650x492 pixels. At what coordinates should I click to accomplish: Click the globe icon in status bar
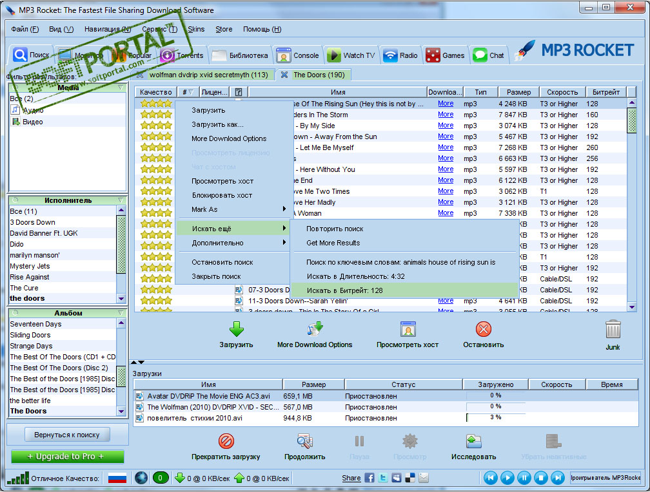141,478
